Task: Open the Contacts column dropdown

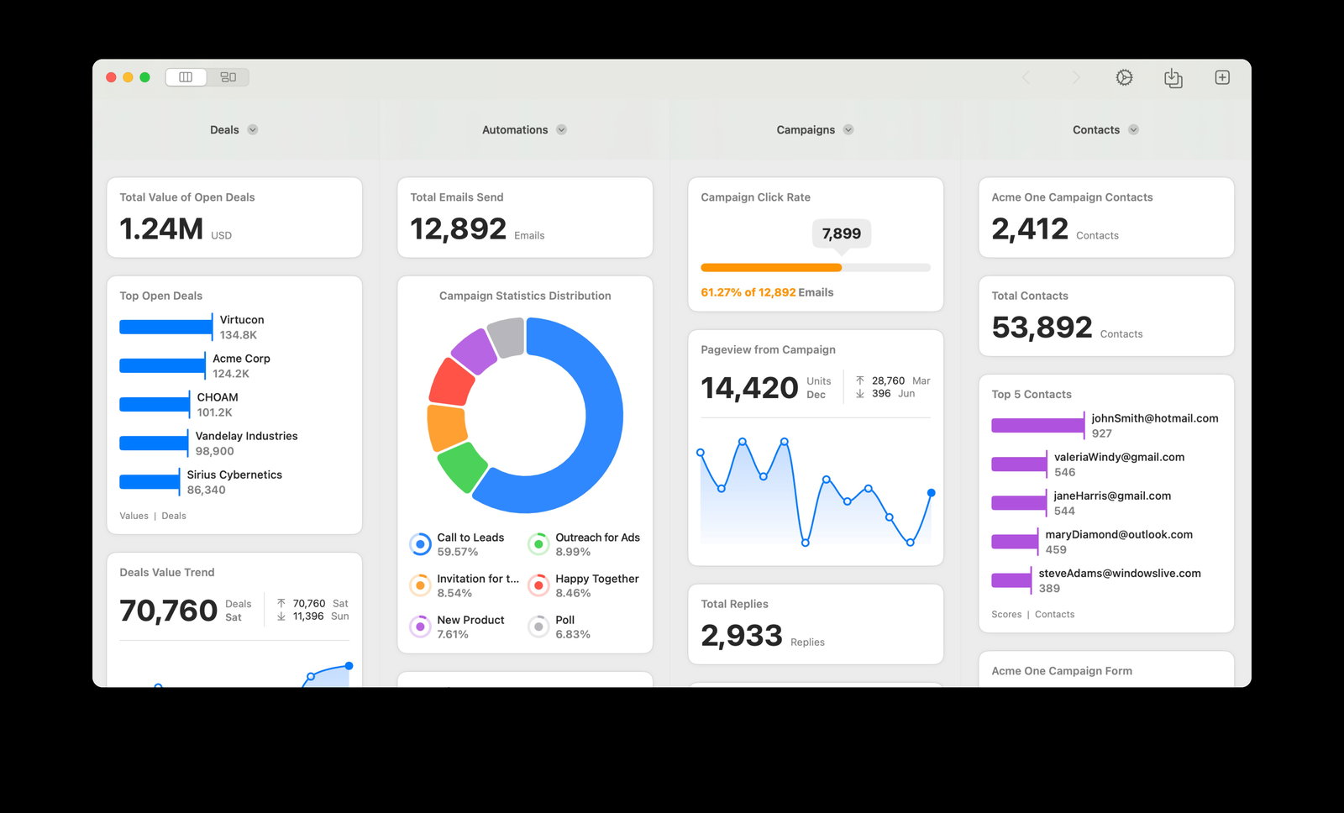Action: tap(1135, 129)
